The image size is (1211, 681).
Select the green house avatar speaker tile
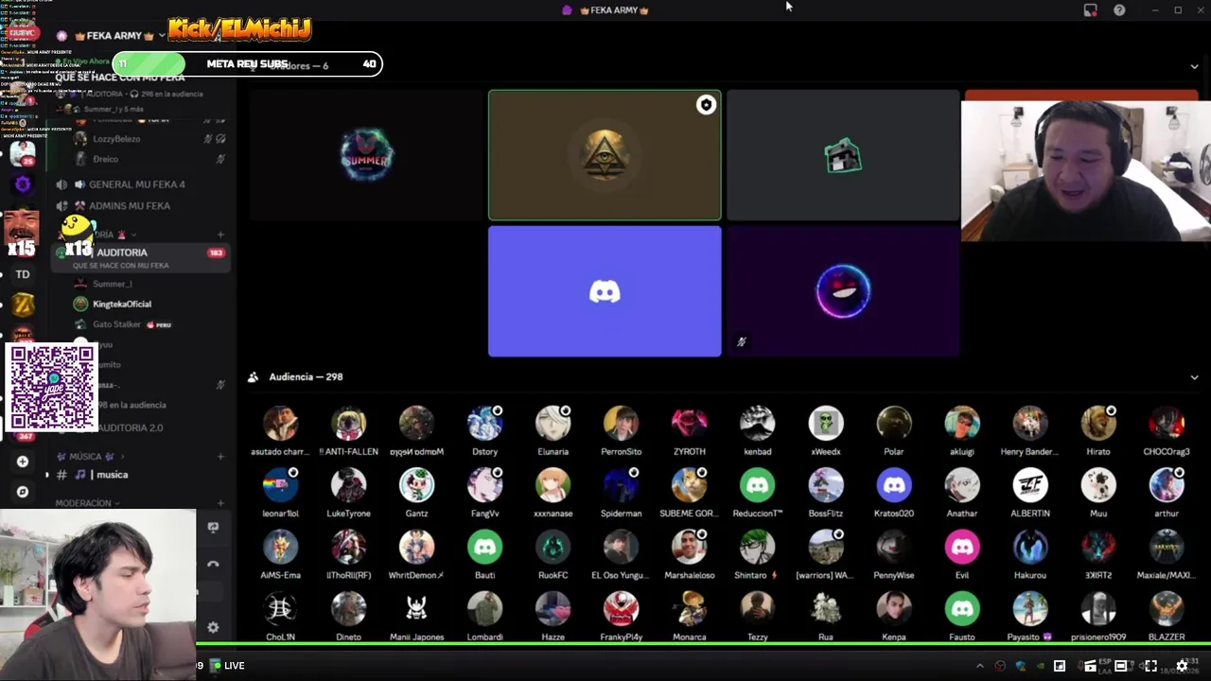843,155
